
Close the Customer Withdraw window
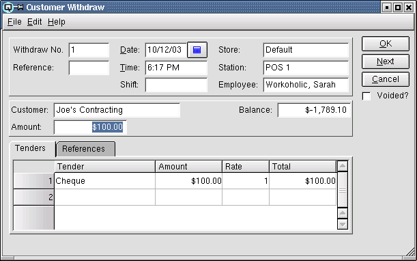(409, 8)
